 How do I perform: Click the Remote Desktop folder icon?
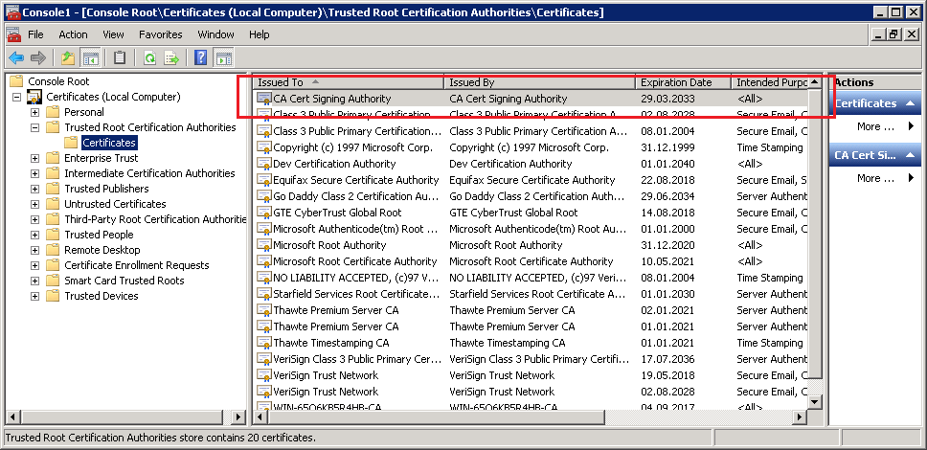click(54, 250)
